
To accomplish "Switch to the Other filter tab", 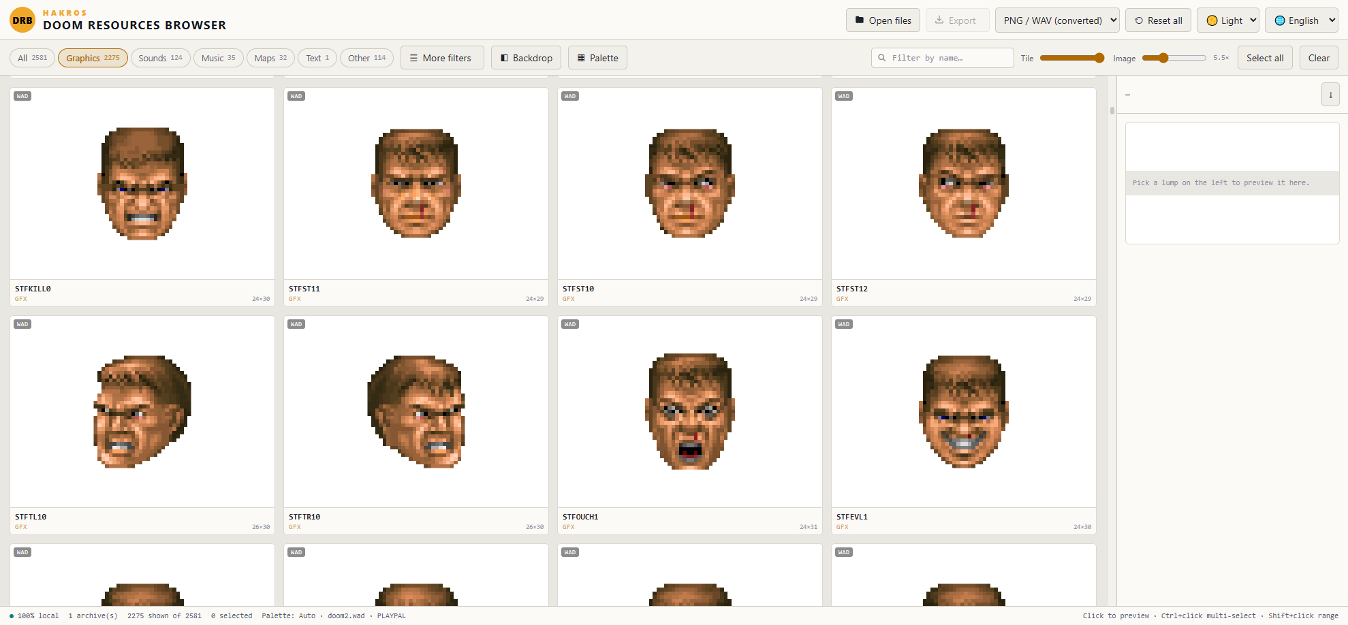I will tap(366, 58).
